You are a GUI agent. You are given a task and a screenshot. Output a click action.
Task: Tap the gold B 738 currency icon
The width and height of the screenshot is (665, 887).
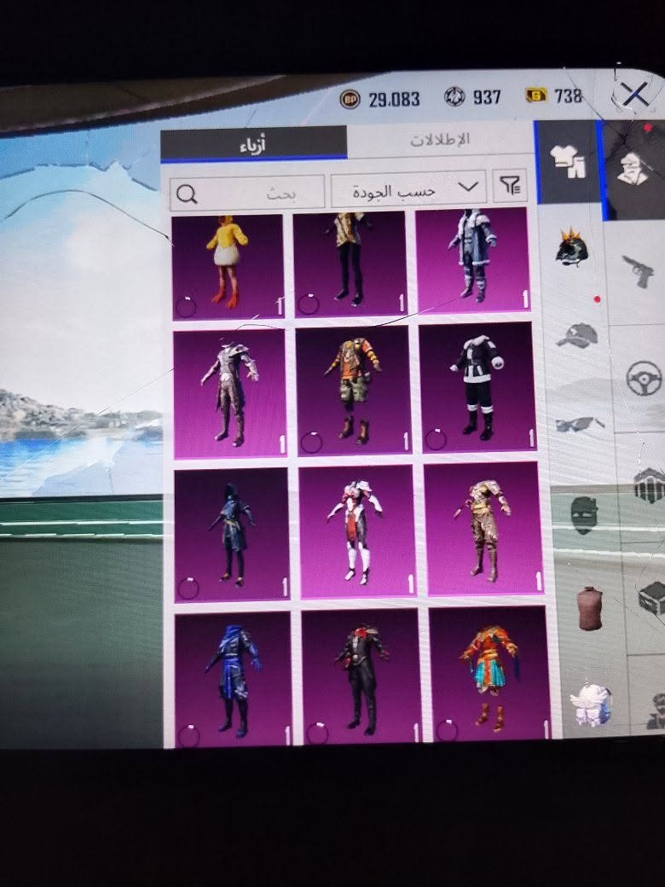point(535,95)
